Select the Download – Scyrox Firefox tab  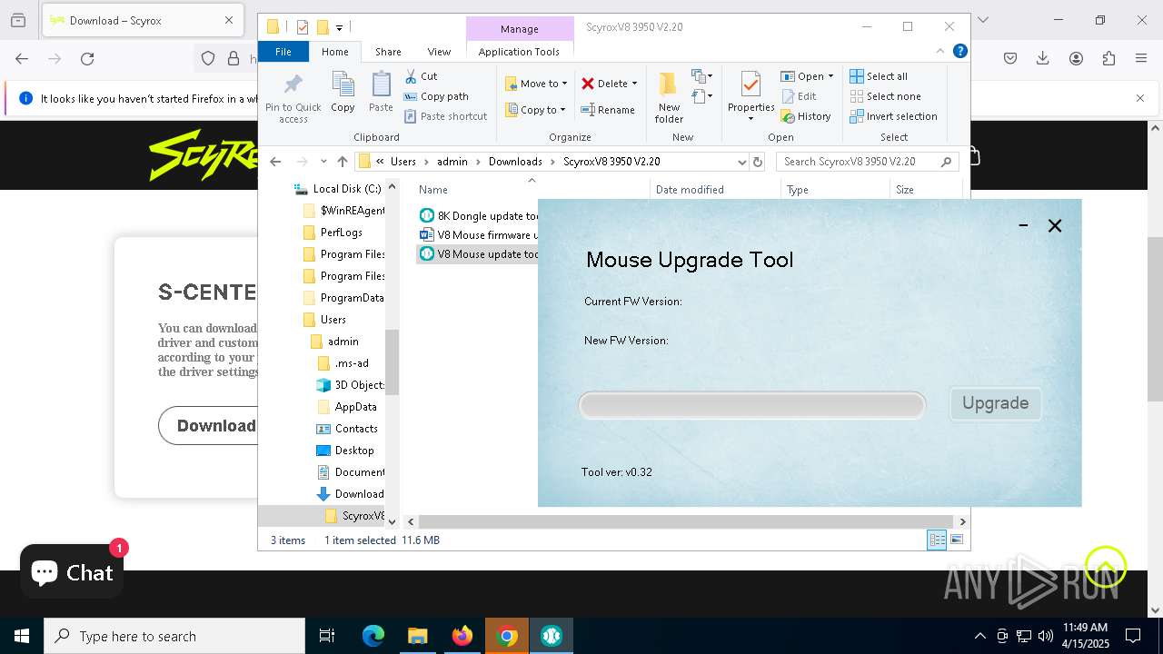(x=141, y=20)
